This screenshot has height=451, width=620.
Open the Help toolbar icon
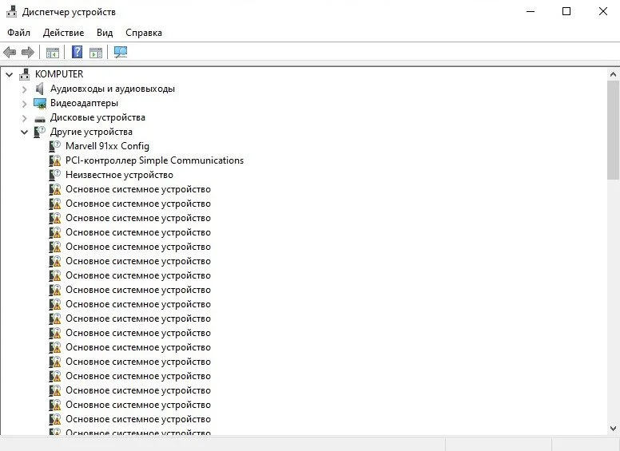coord(77,52)
